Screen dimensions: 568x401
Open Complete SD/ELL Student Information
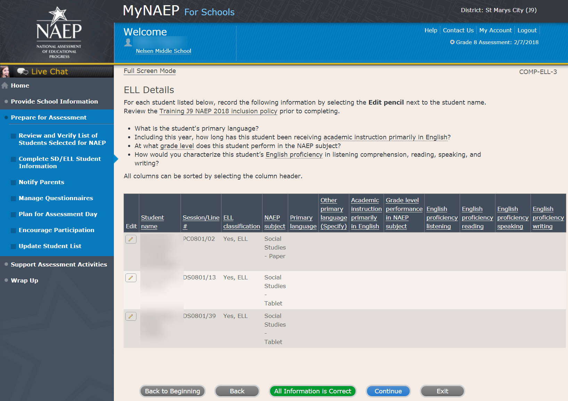(60, 162)
